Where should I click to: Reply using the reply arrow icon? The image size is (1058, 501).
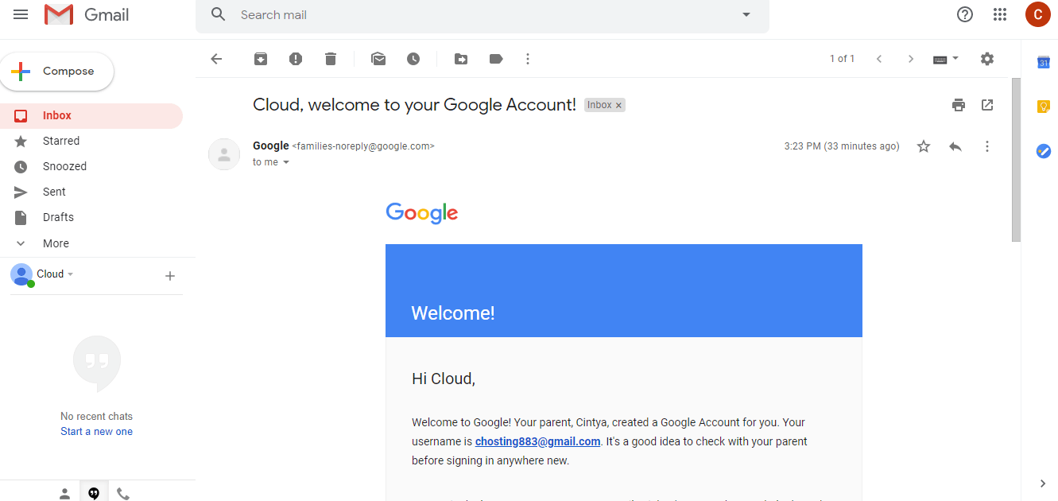pos(955,146)
